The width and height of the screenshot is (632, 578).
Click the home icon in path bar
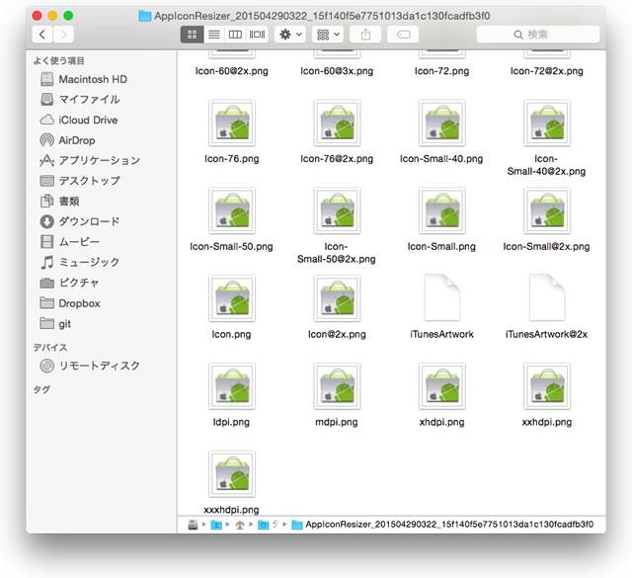pyautogui.click(x=240, y=525)
